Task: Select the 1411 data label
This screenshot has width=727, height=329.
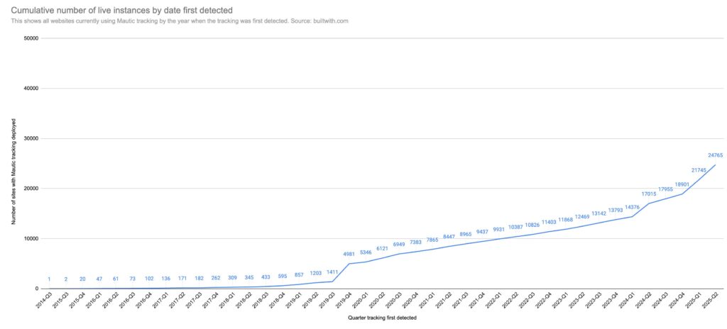Action: [332, 272]
